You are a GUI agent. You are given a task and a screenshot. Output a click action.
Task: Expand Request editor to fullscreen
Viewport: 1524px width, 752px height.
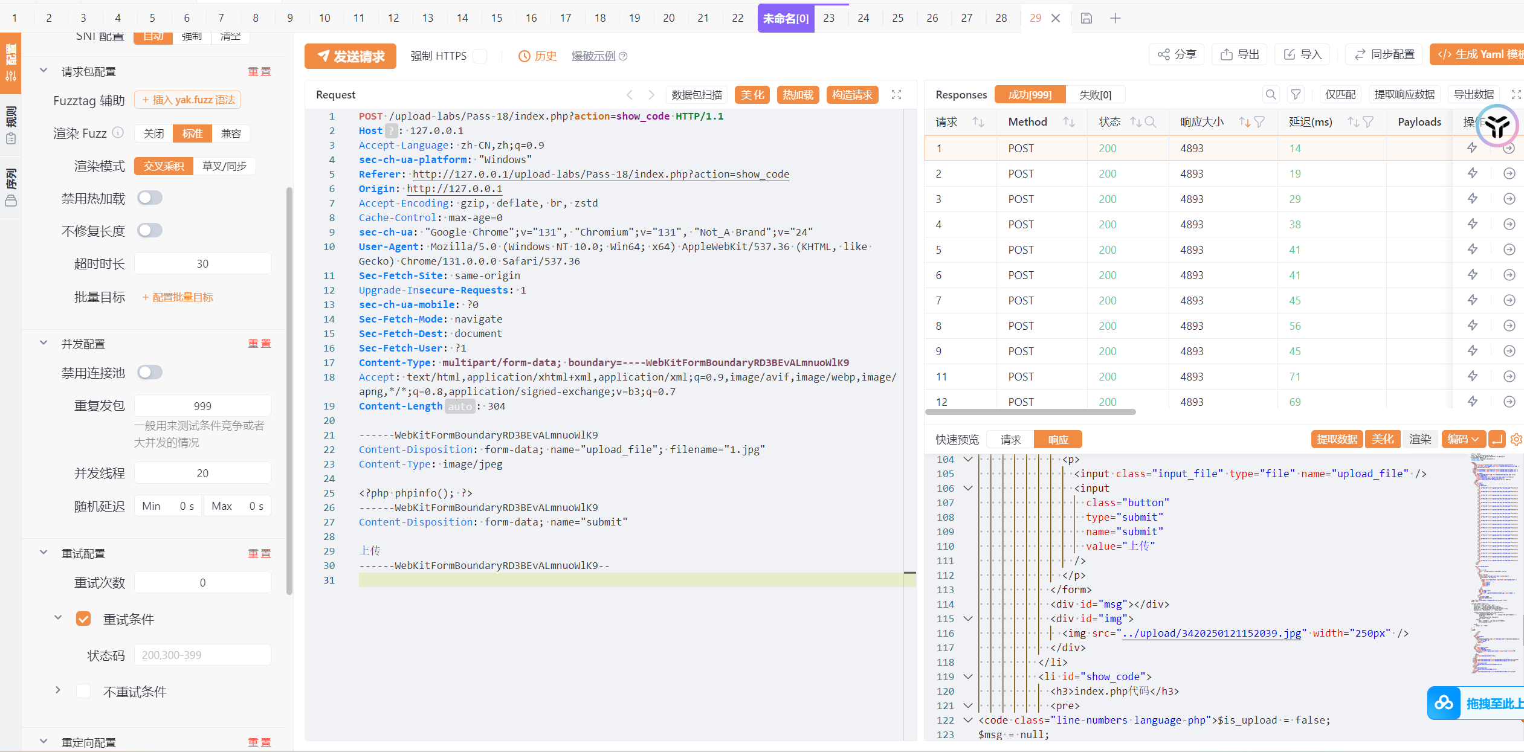pyautogui.click(x=896, y=95)
